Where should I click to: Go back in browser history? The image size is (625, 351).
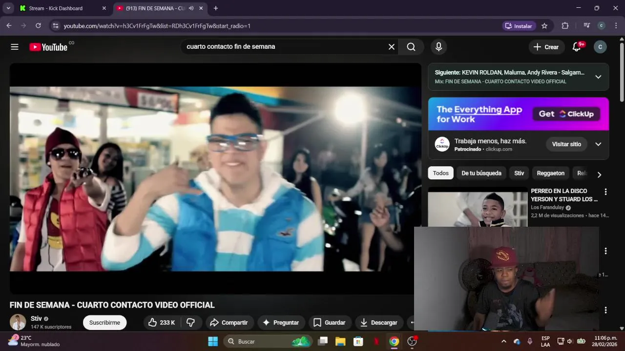pyautogui.click(x=9, y=26)
